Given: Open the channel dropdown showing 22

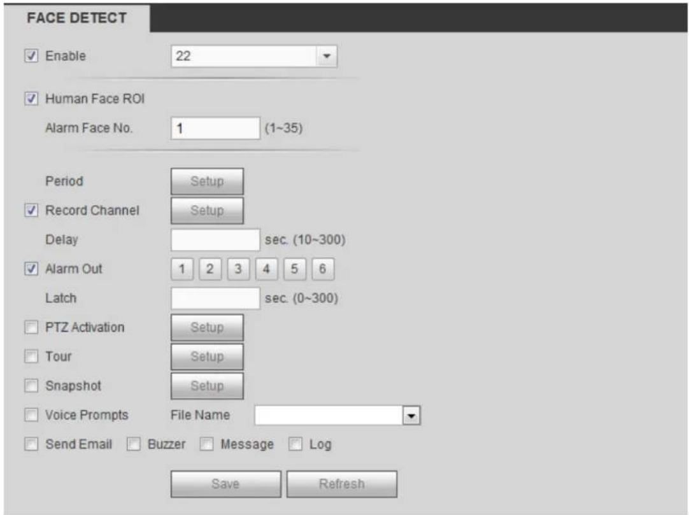Looking at the screenshot, I should (x=254, y=56).
